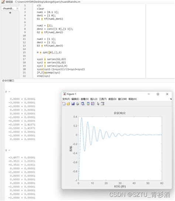The width and height of the screenshot is (175, 201).
Task: Expand the figure toolbar overflow arrow
Action: point(171,99)
